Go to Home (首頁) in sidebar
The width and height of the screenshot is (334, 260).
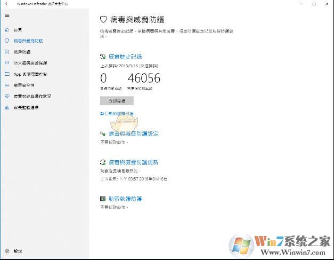(18, 29)
